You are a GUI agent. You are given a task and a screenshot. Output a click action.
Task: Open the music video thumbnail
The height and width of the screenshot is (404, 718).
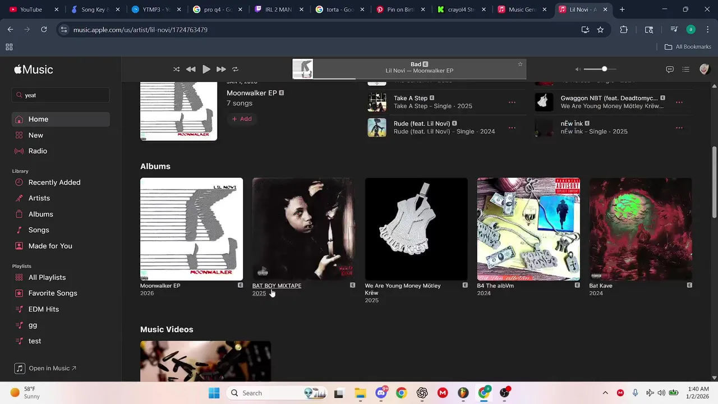point(205,361)
